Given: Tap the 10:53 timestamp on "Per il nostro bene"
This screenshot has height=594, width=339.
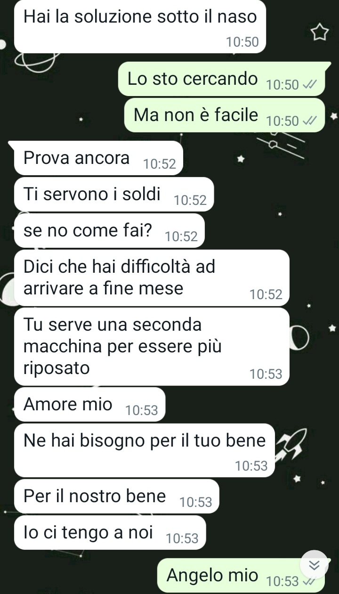Looking at the screenshot, I should 196,502.
